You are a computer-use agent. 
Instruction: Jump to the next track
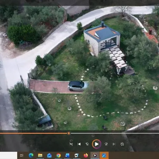pyautogui.click(x=114, y=144)
